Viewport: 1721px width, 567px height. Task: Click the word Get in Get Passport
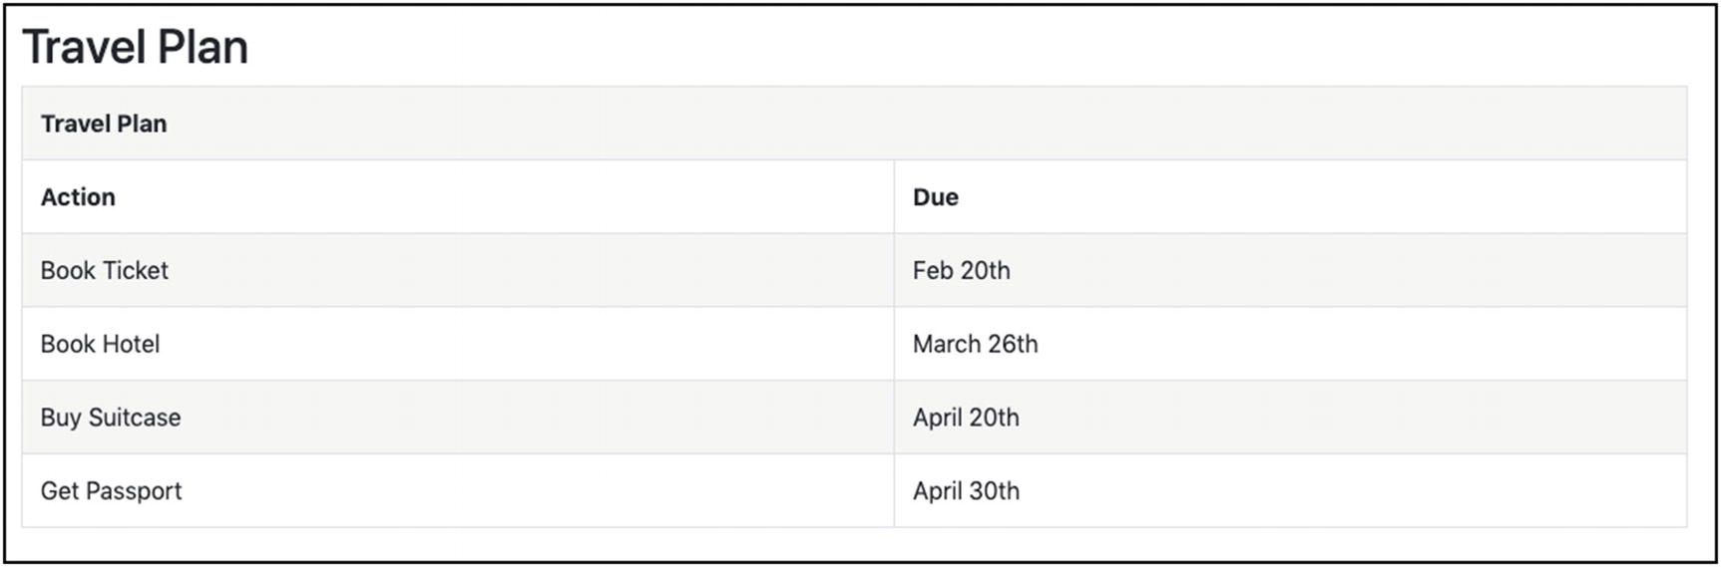click(x=59, y=491)
